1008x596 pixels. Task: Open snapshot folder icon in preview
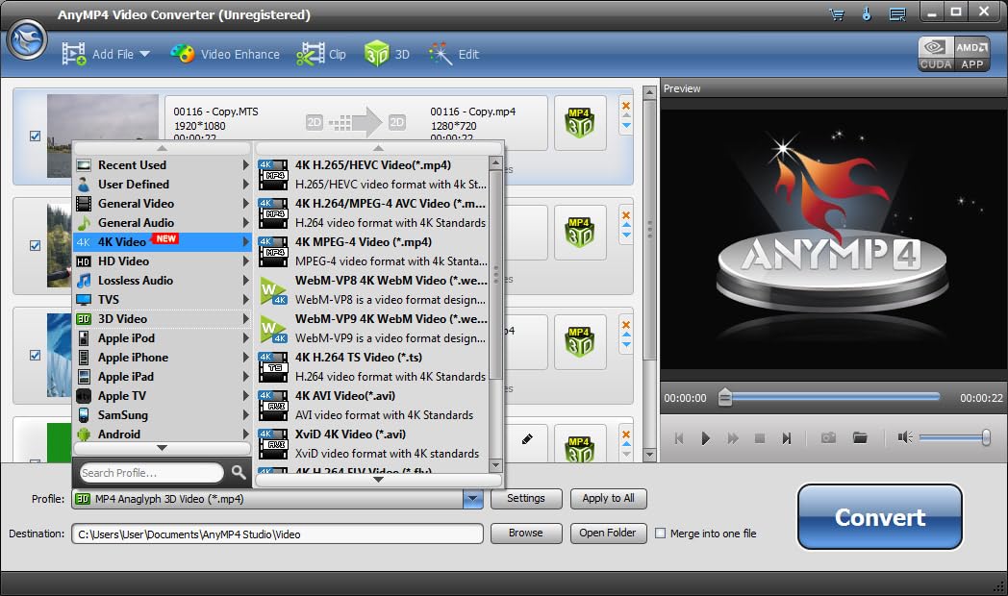[860, 437]
